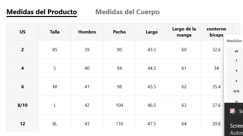
Task: Click the US column header
Action: (23, 32)
